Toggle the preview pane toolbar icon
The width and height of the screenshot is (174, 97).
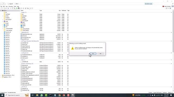pyautogui.click(x=170, y=8)
